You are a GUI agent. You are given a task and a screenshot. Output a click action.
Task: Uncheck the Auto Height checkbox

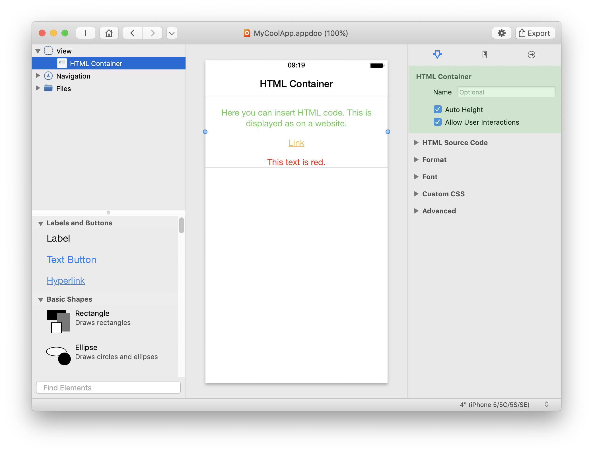click(x=438, y=110)
